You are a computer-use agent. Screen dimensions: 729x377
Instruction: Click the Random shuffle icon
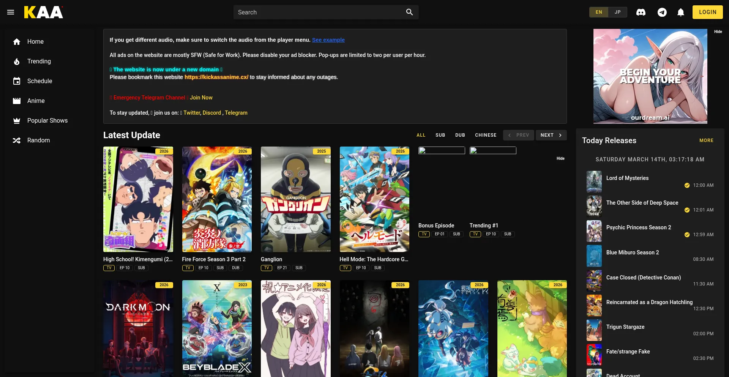tap(17, 140)
